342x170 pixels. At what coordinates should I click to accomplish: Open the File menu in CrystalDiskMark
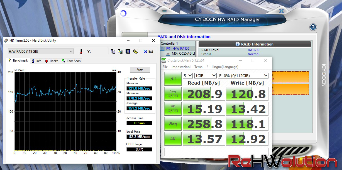pyautogui.click(x=165, y=67)
